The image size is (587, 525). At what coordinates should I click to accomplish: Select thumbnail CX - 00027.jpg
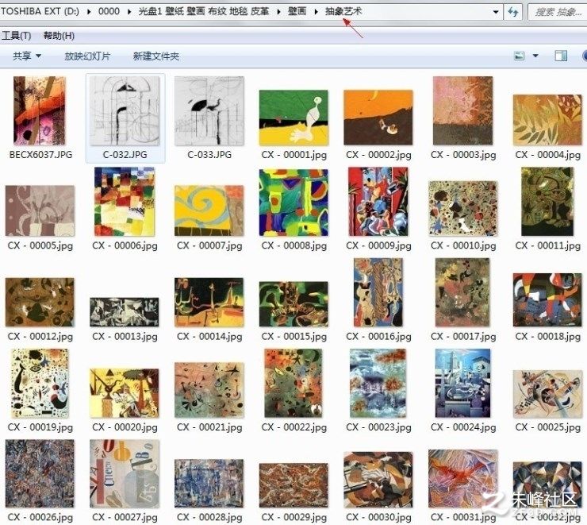click(125, 474)
